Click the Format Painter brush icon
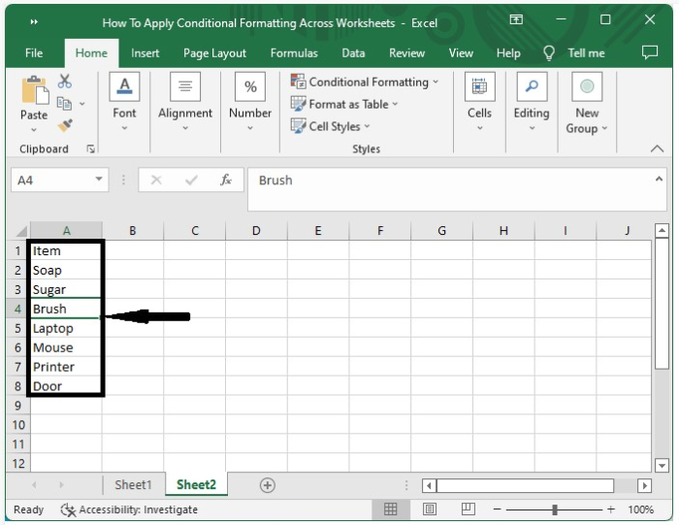 click(x=65, y=125)
